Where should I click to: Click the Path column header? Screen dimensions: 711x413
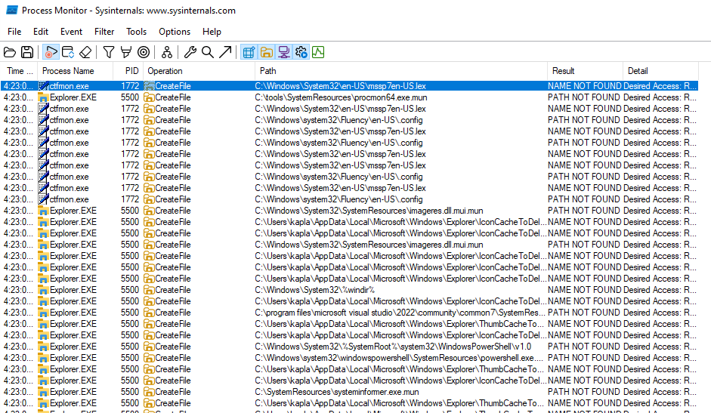pyautogui.click(x=401, y=71)
